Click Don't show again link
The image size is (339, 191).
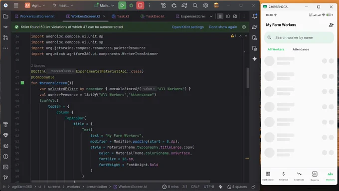point(223,27)
